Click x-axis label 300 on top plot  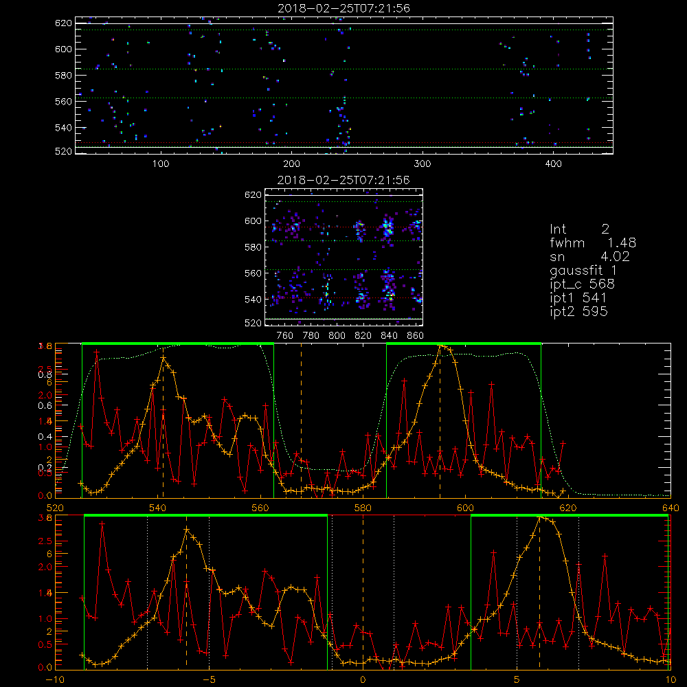tap(423, 164)
